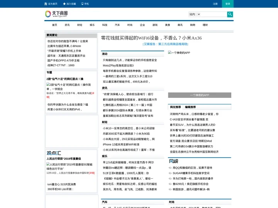Open the 时尚 navigation item
278x208 pixels.
coord(130,25)
